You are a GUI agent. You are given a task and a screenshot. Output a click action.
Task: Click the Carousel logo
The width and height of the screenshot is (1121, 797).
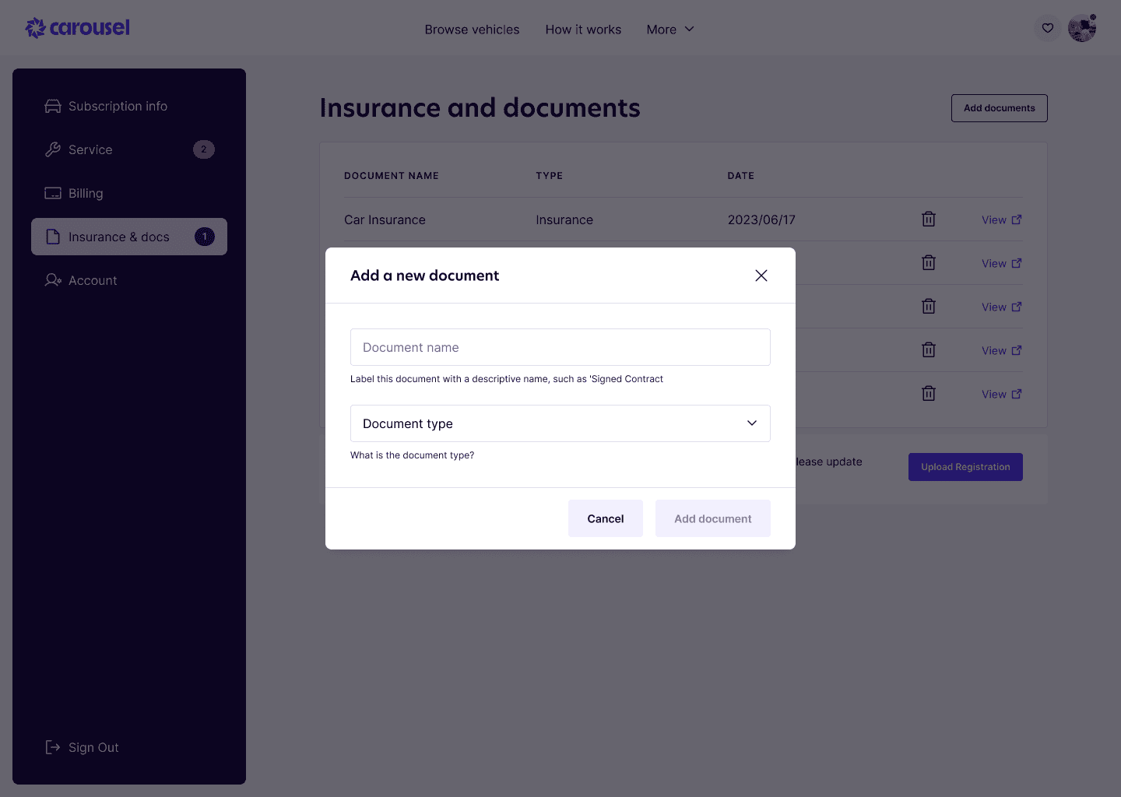click(x=78, y=28)
